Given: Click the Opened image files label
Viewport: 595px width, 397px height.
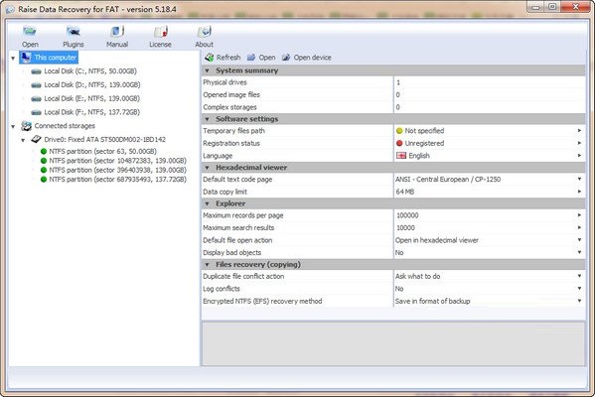Looking at the screenshot, I should 231,95.
